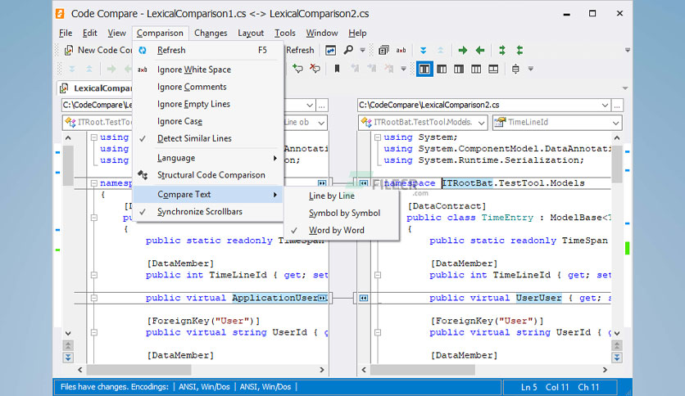
Task: Click left pane copy-to-right marker at namespace line
Action: click(322, 183)
